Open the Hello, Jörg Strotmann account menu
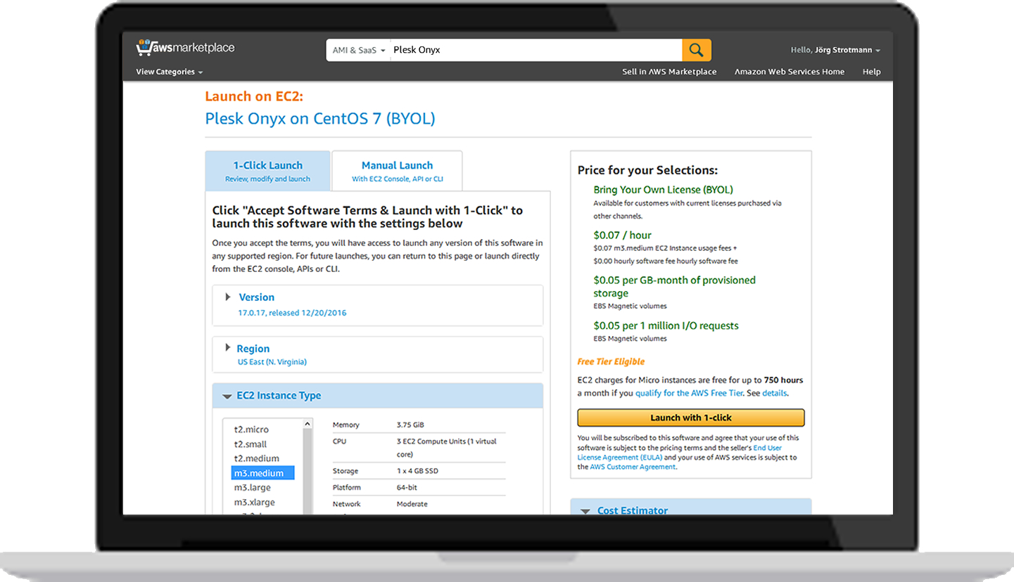The height and width of the screenshot is (582, 1014). [x=835, y=50]
